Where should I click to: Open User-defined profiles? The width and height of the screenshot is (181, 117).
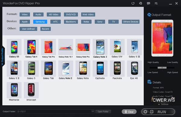tap(28, 29)
